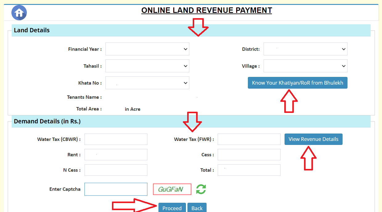Click the Cess input box

249,155
